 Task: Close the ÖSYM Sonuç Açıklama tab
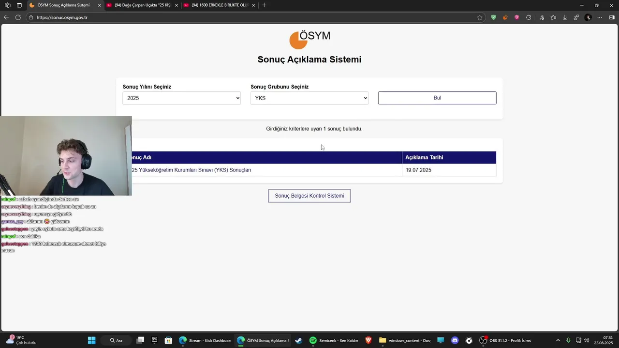99,5
